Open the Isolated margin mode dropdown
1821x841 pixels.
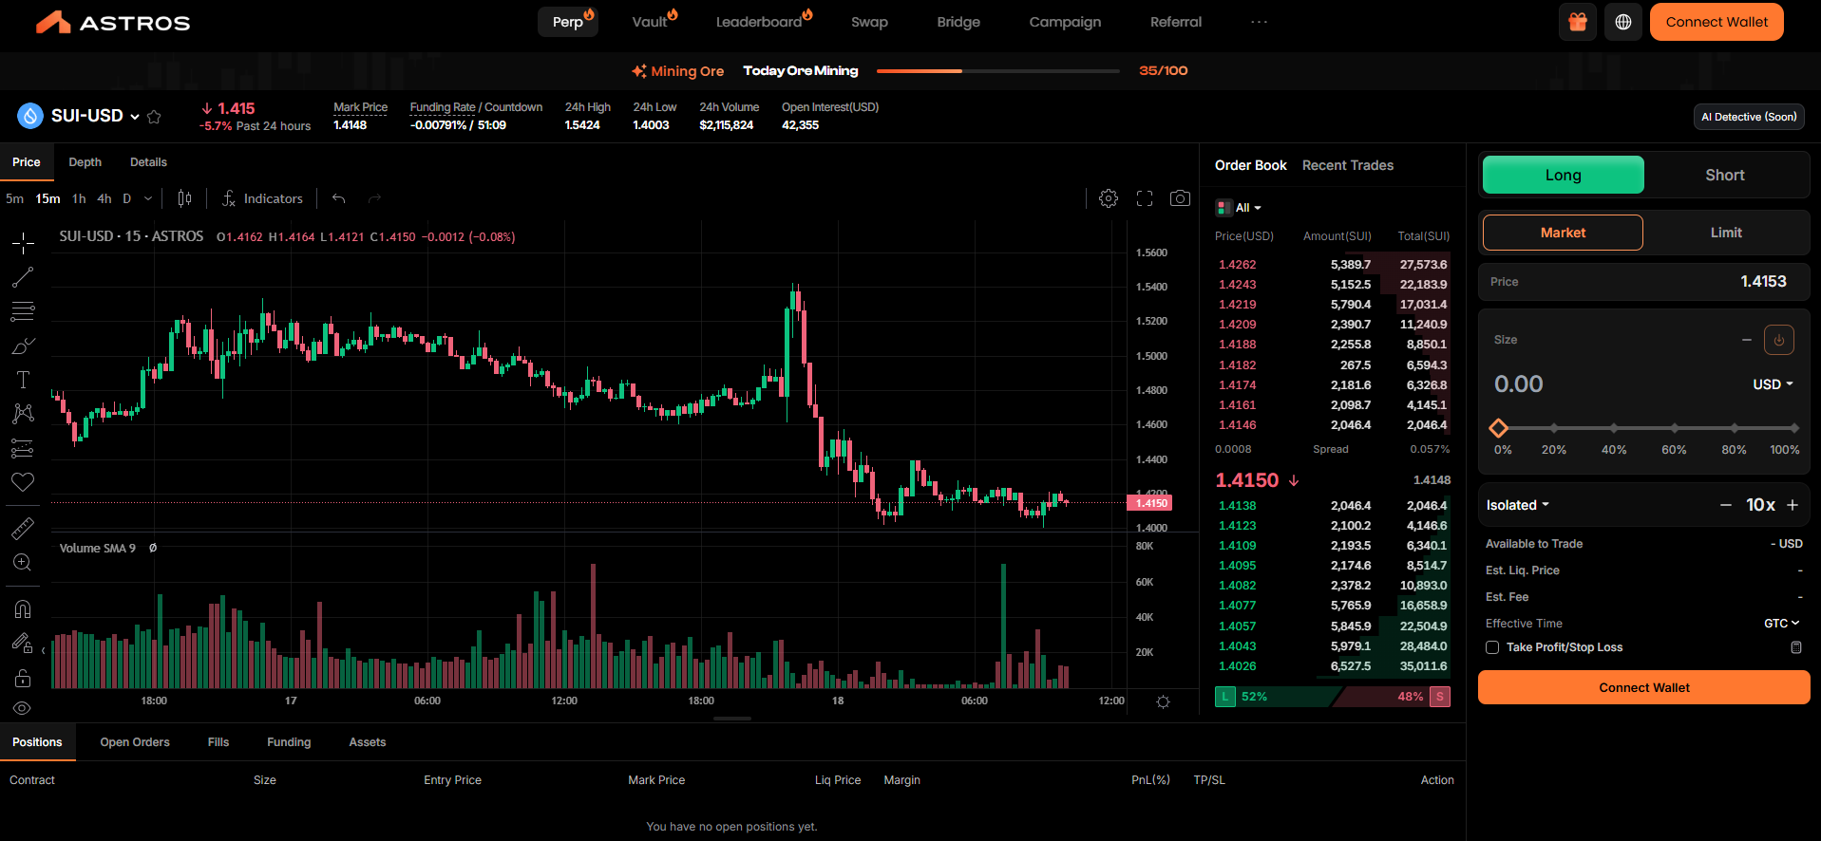pyautogui.click(x=1517, y=505)
